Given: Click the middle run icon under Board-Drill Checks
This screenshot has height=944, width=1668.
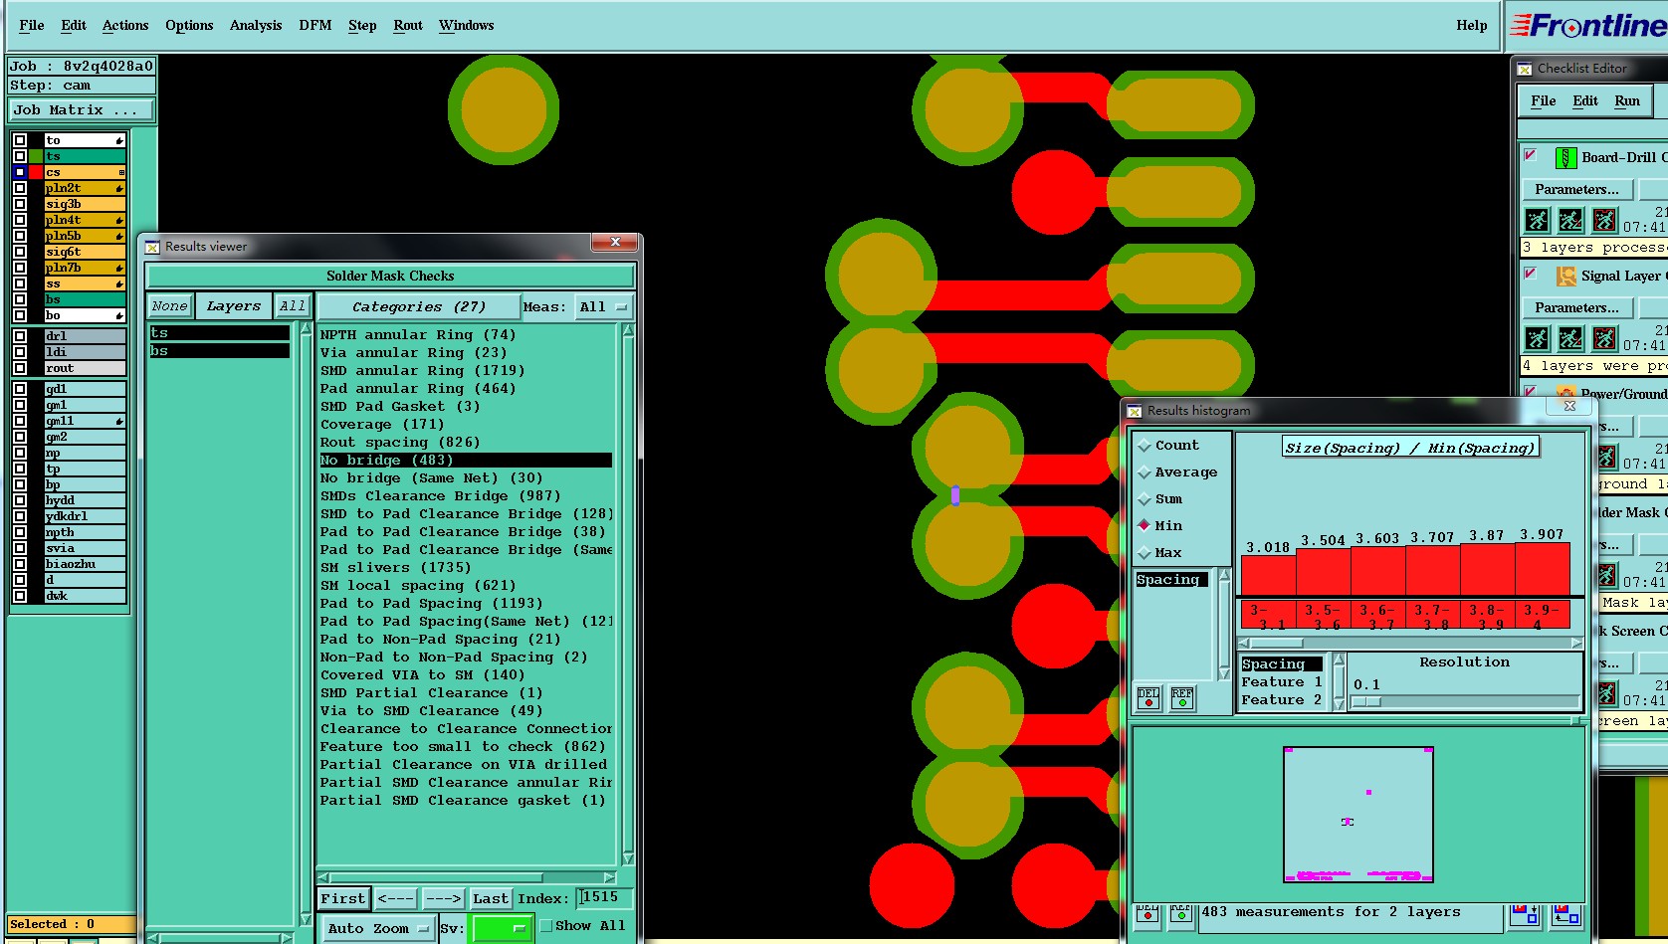Looking at the screenshot, I should (x=1570, y=220).
